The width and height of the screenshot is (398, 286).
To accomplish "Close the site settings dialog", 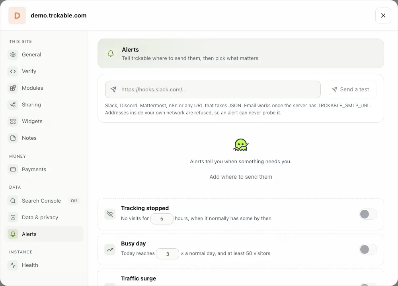I will (383, 15).
